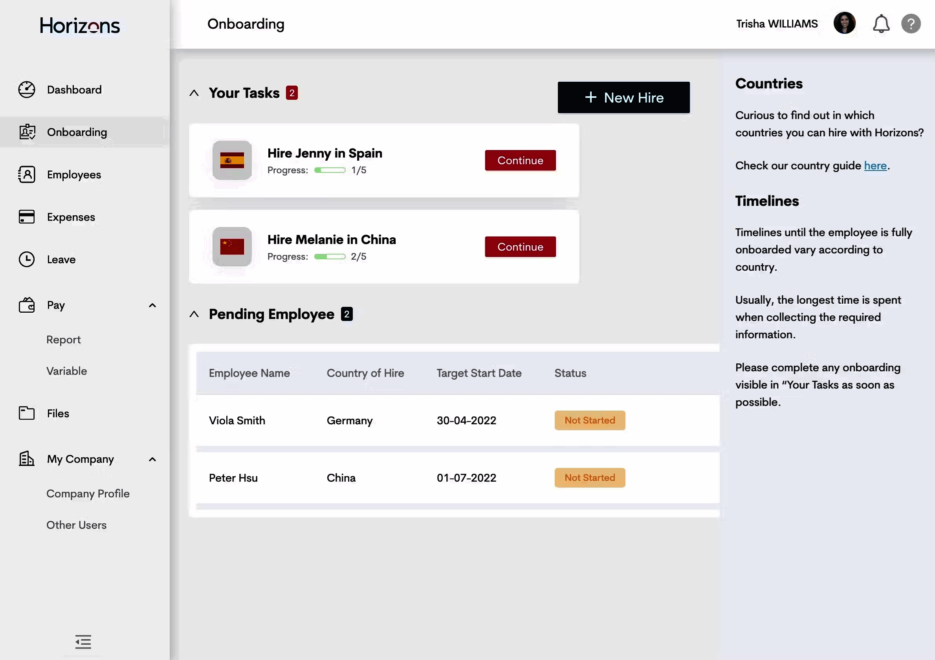Collapse the Pay submenu chevron
This screenshot has width=935, height=660.
pyautogui.click(x=152, y=305)
